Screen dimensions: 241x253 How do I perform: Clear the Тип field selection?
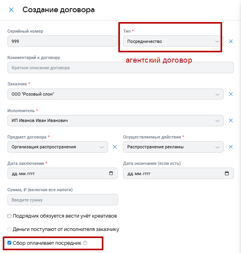pos(231,41)
